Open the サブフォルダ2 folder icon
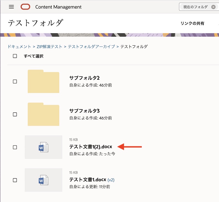219x202 pixels. point(43,81)
